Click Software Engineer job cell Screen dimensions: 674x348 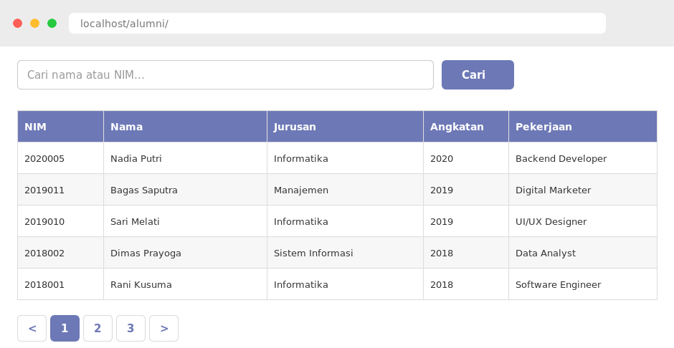pos(583,284)
